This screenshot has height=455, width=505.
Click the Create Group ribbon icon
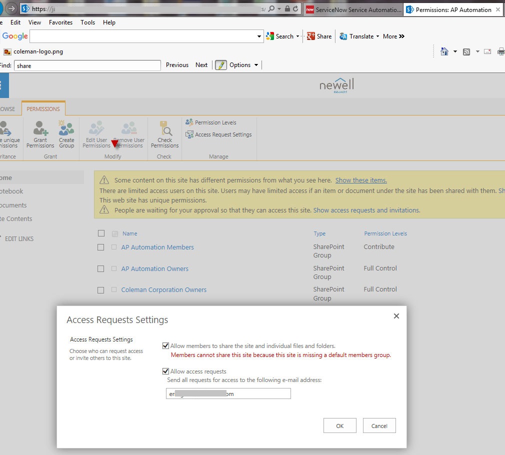point(66,128)
